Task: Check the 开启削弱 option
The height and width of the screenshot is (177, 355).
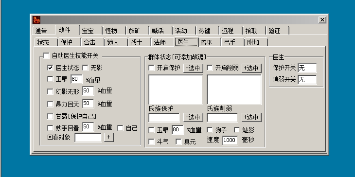Action: click(210, 68)
